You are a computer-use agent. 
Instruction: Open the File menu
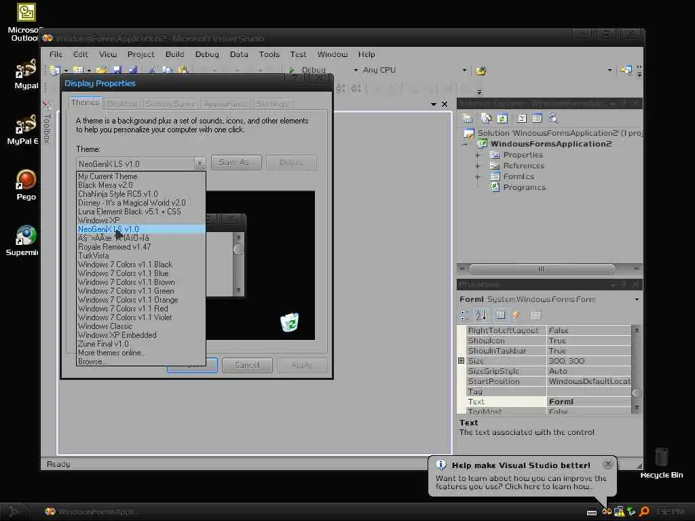pos(56,54)
